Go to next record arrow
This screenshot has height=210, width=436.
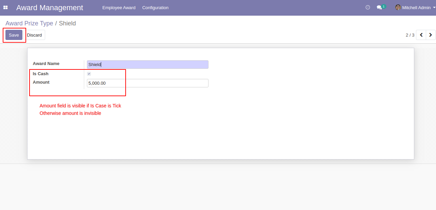click(431, 35)
